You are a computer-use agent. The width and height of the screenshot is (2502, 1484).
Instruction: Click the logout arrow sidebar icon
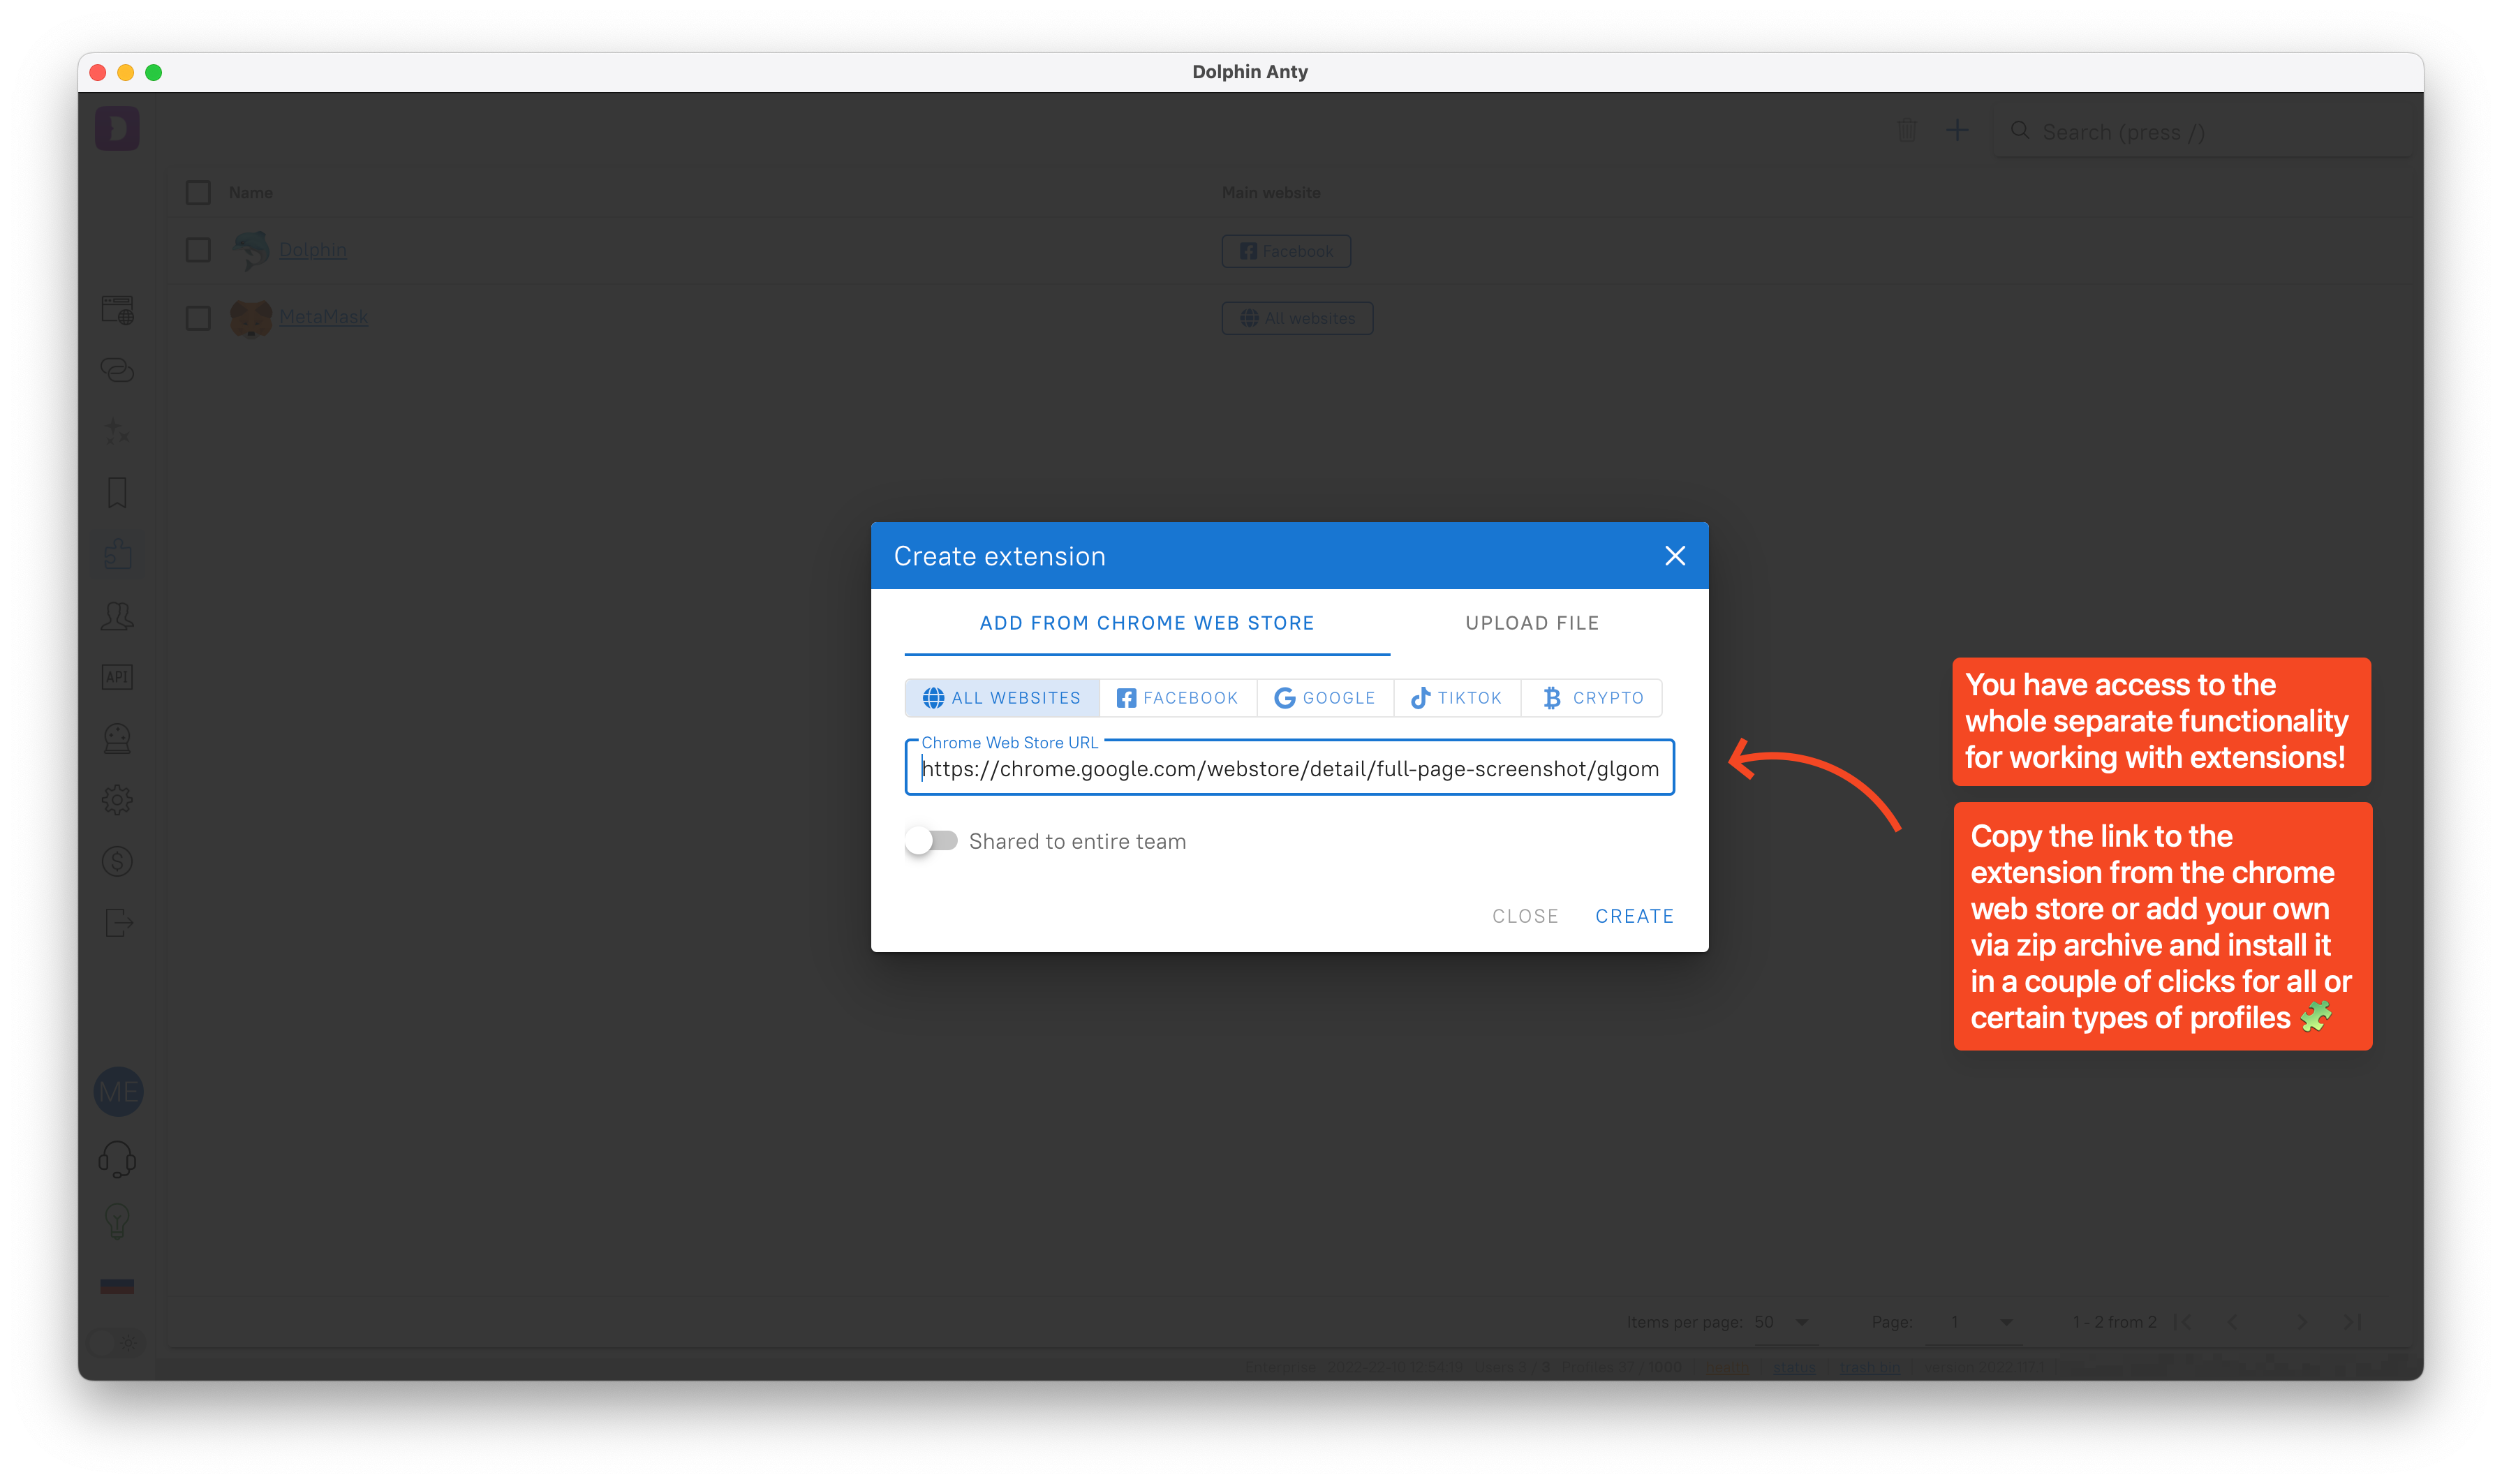(117, 922)
